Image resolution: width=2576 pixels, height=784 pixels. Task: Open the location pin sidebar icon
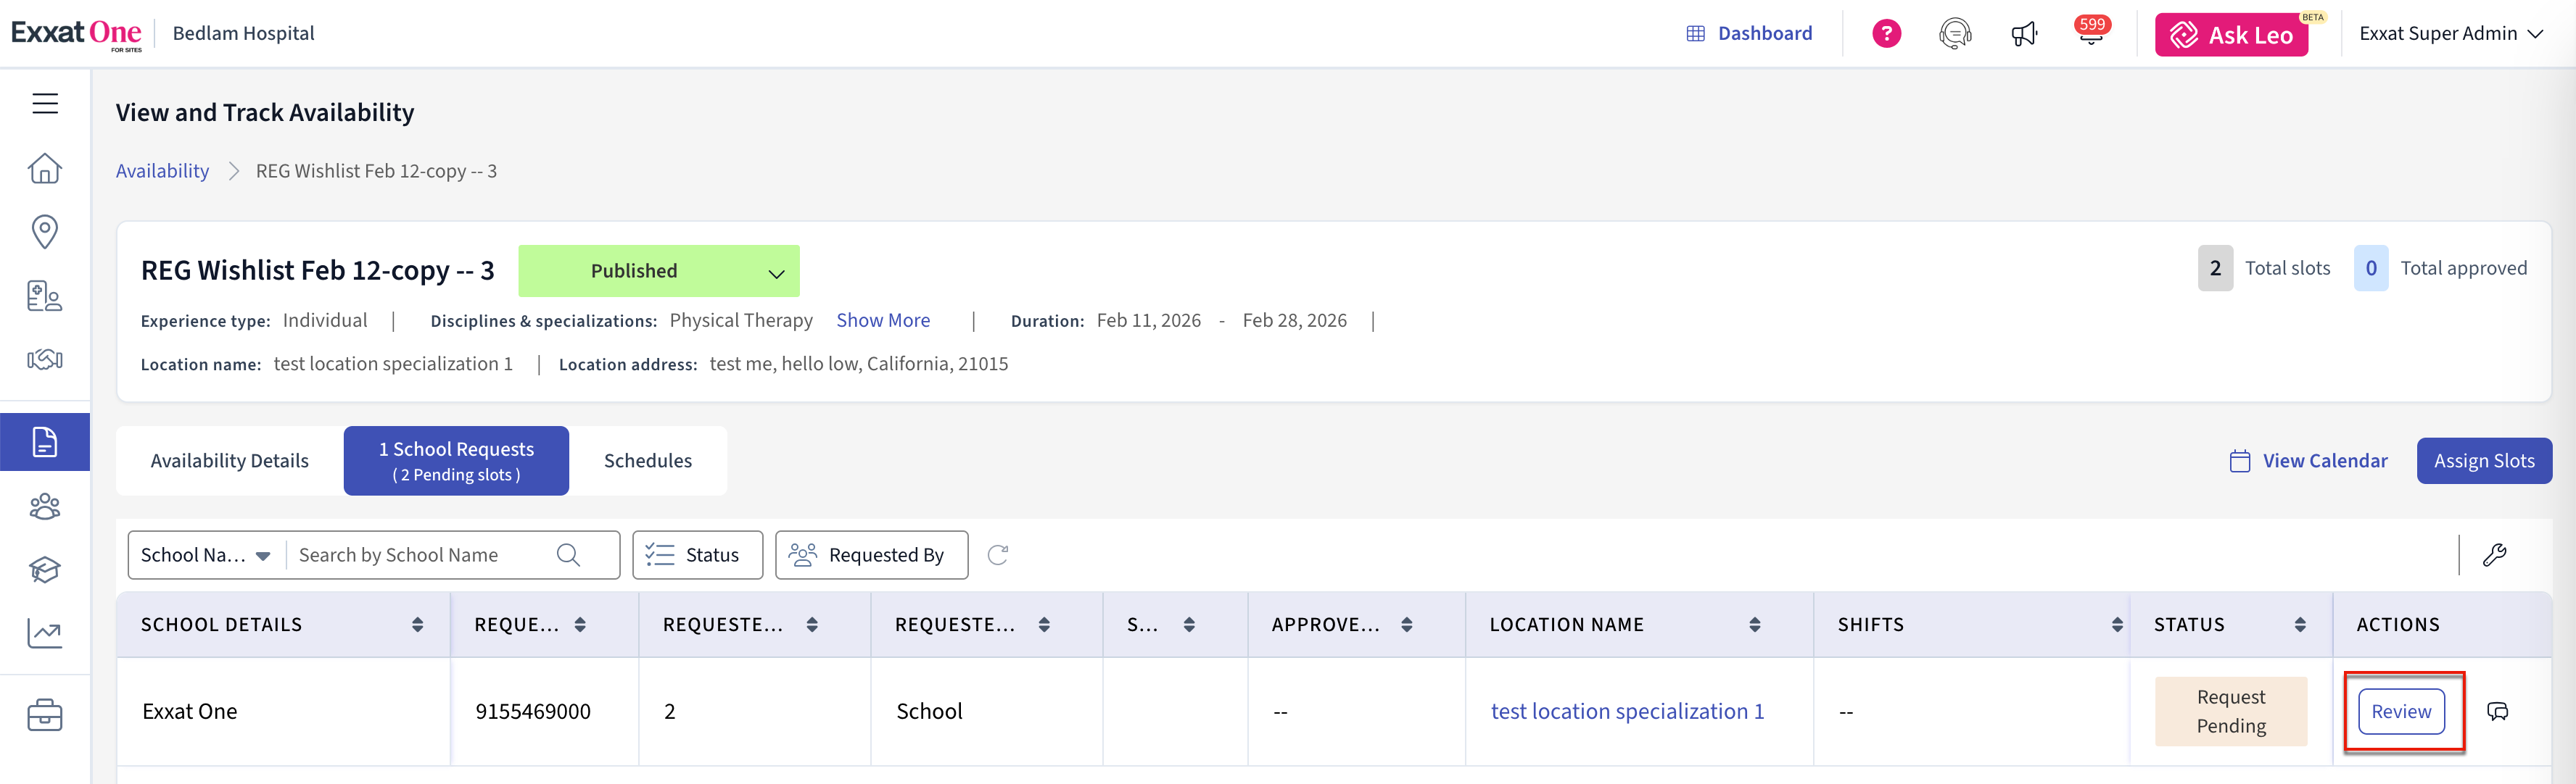tap(45, 232)
